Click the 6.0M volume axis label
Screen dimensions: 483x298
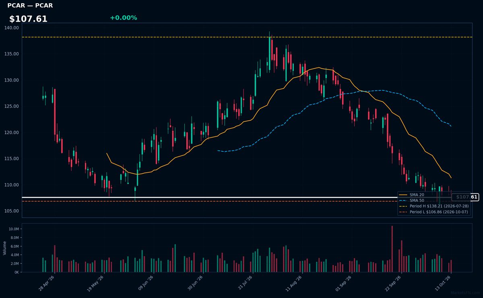click(x=14, y=246)
